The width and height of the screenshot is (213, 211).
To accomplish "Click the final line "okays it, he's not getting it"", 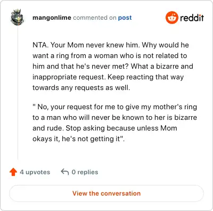I will 79,139.
